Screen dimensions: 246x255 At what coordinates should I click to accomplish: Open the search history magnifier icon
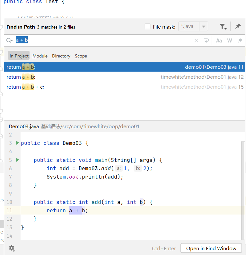(9, 40)
